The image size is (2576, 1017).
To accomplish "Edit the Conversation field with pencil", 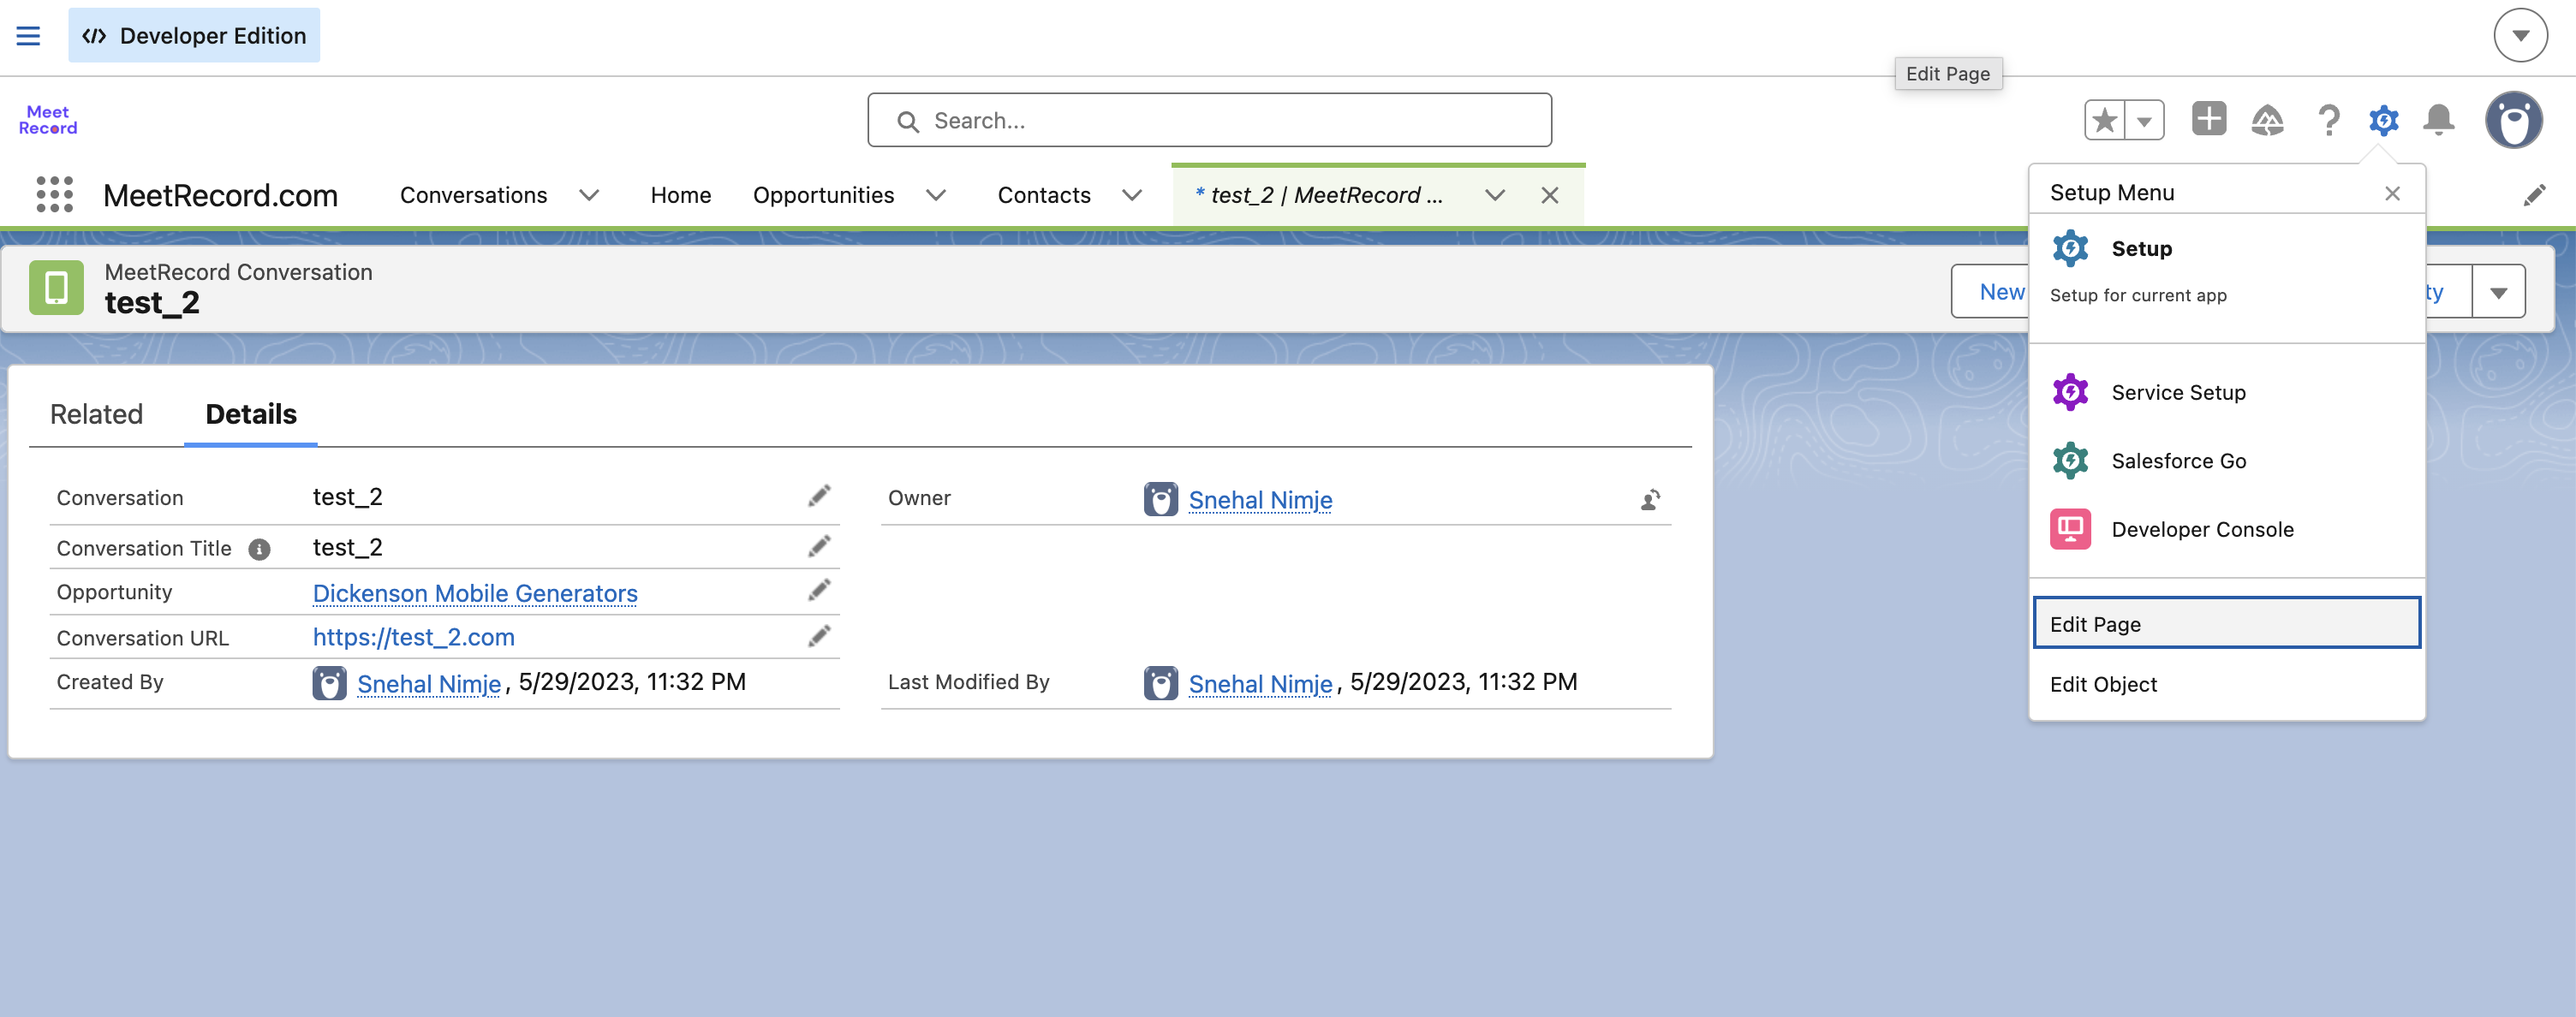I will (819, 496).
